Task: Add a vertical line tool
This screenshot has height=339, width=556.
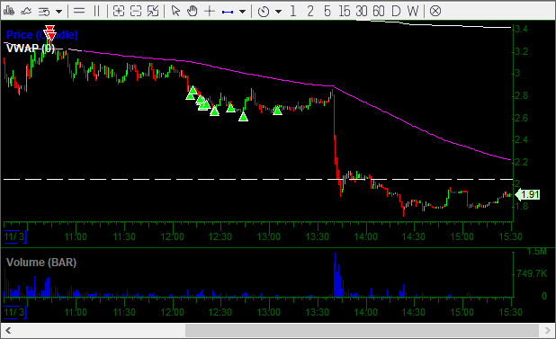Action: pyautogui.click(x=96, y=11)
